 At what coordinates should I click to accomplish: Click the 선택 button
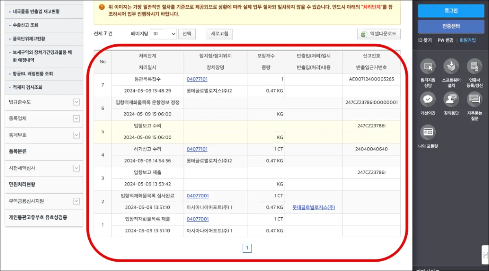(x=187, y=34)
